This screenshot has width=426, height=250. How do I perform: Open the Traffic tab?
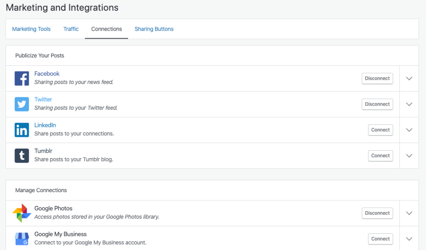71,29
